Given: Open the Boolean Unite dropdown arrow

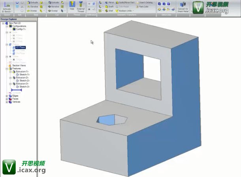Looking at the screenshot, I should coord(133,11).
